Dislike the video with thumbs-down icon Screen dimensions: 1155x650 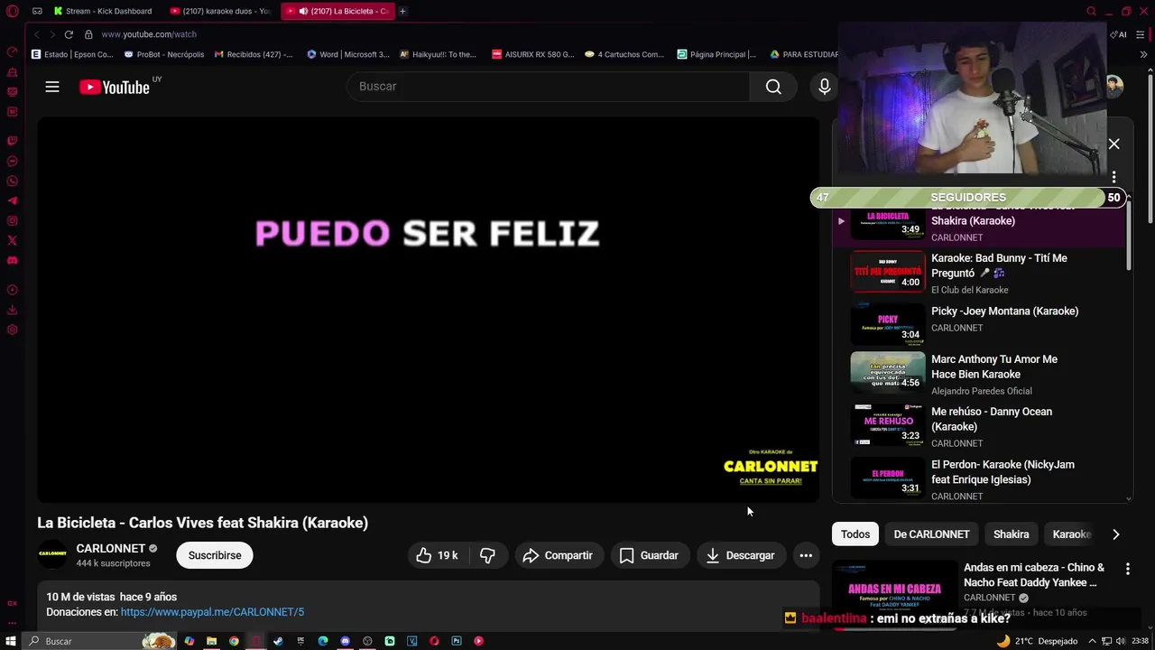(487, 555)
